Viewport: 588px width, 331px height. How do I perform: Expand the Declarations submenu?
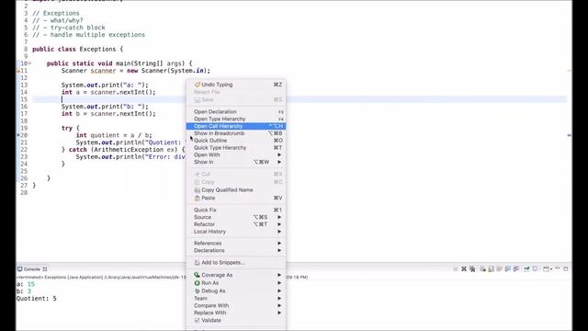pos(236,251)
